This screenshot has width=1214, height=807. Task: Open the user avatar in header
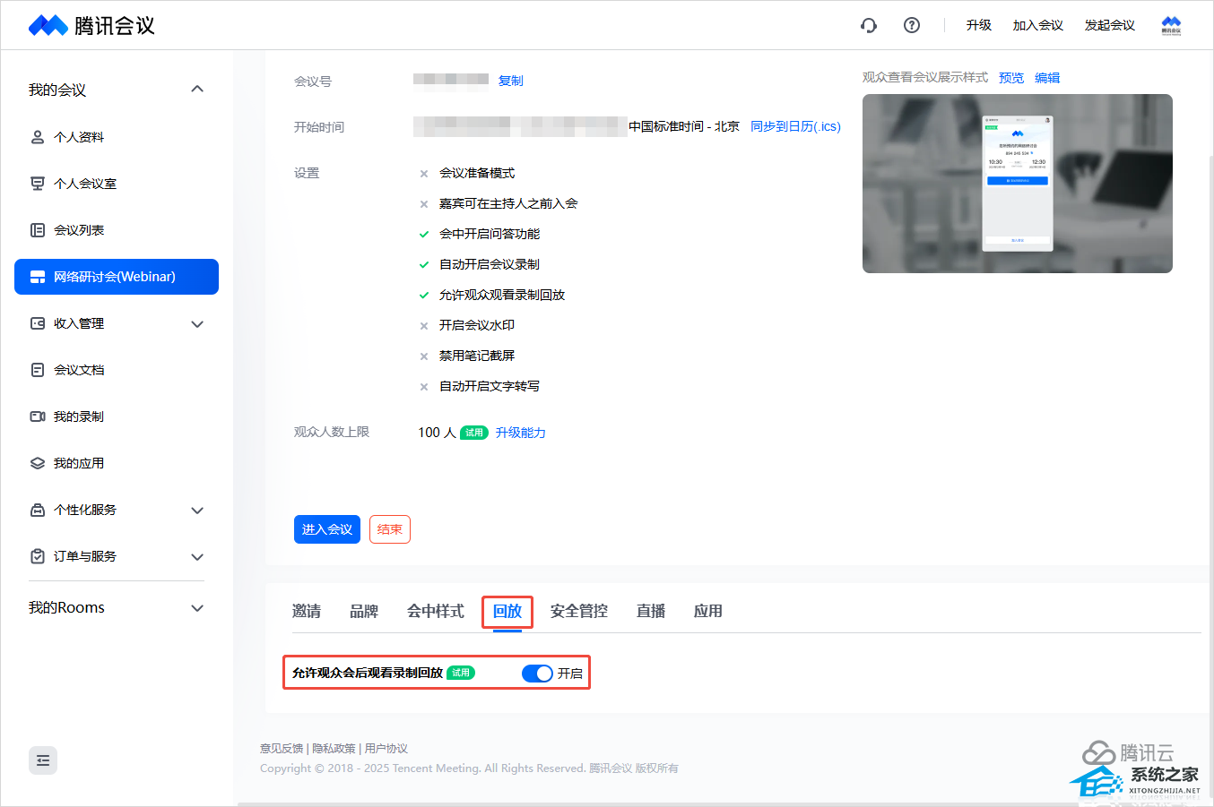[x=1171, y=25]
